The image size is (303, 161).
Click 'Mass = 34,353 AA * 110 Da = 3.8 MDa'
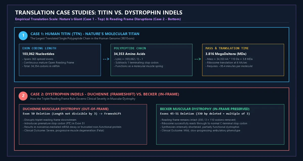tap(229, 59)
